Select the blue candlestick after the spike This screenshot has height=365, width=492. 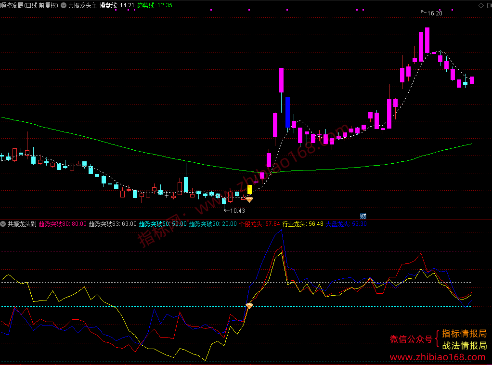click(287, 112)
